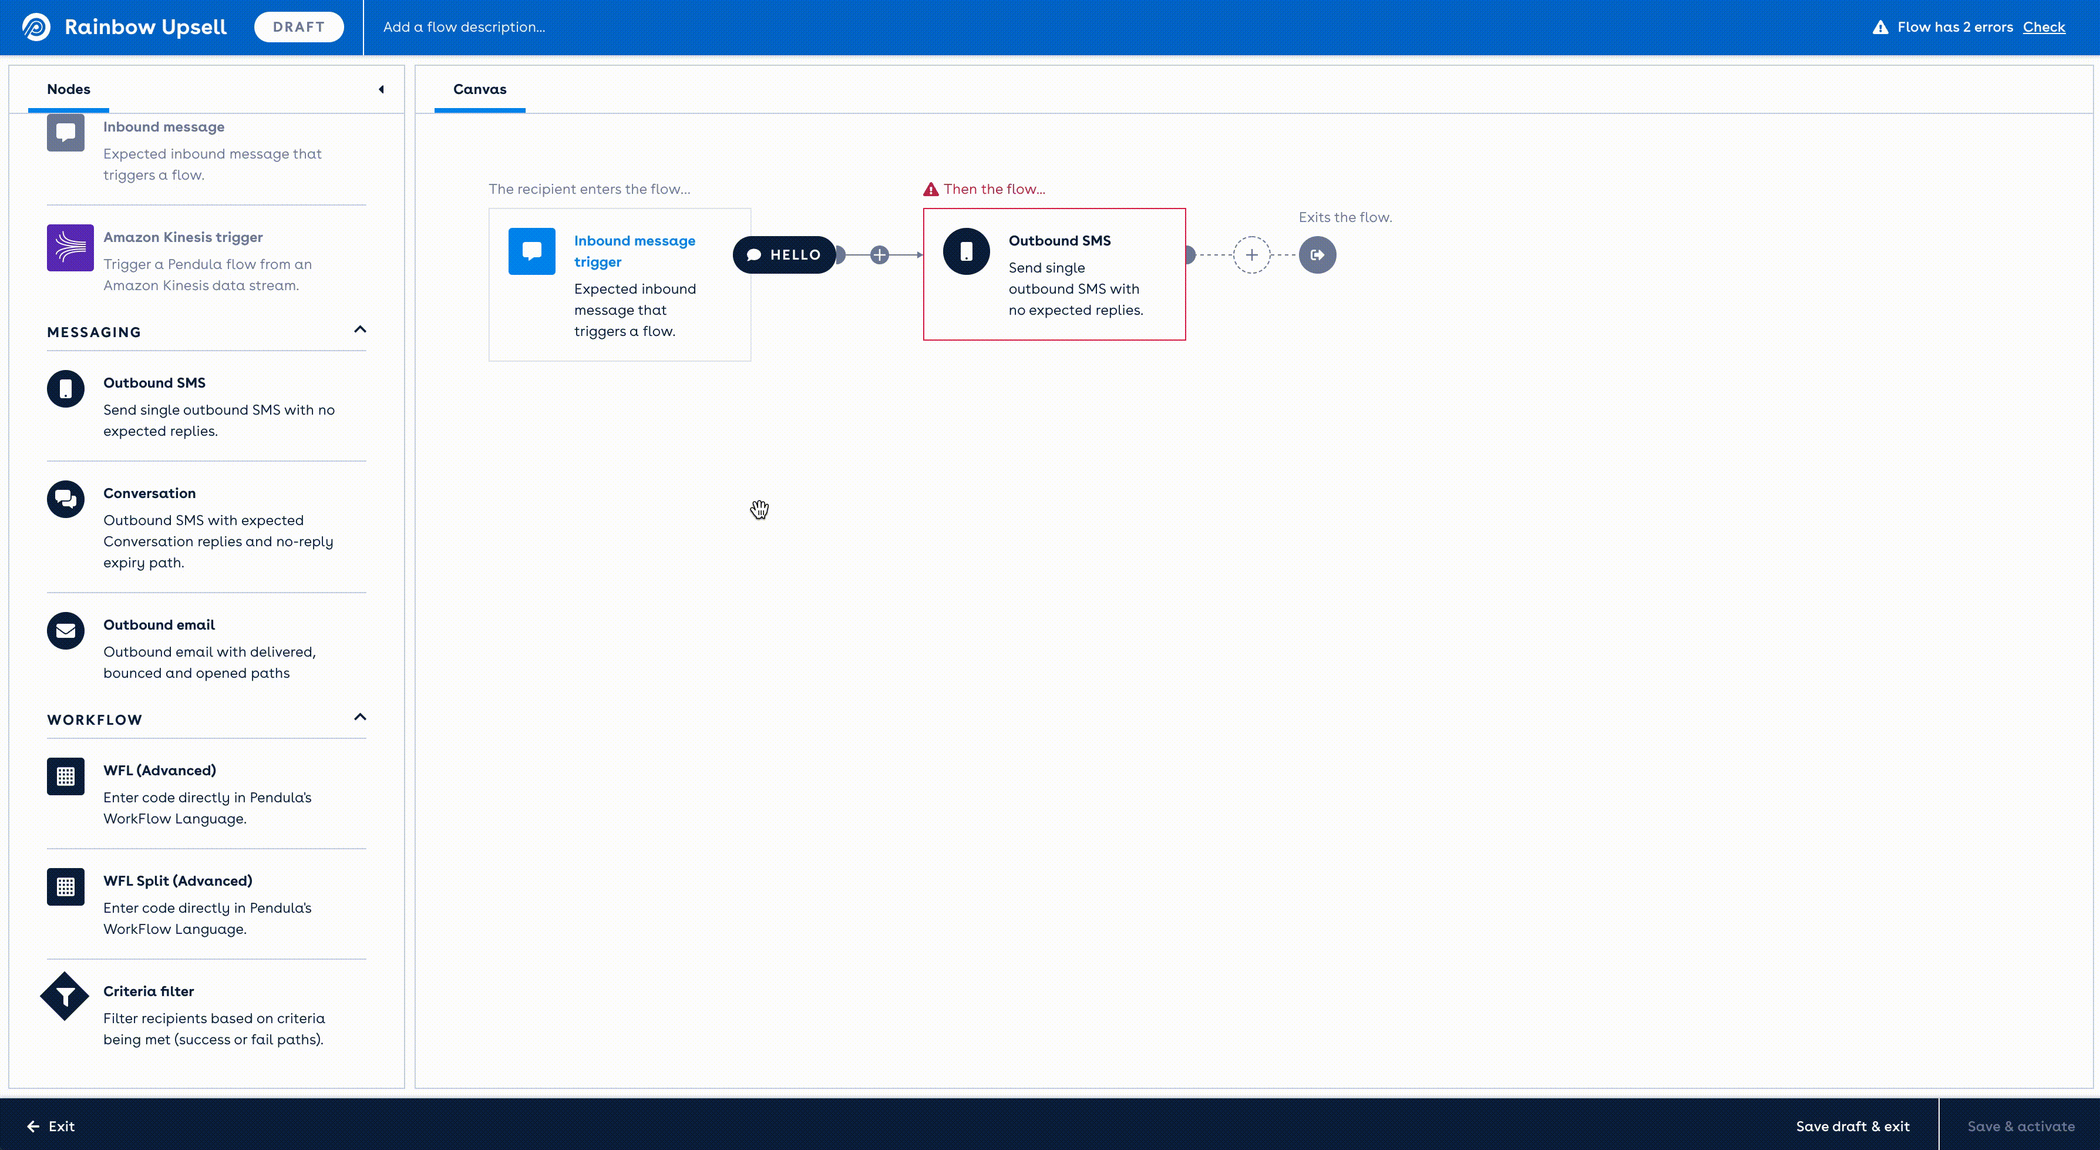Click 'The recipient enters the flow...' label

(x=590, y=189)
